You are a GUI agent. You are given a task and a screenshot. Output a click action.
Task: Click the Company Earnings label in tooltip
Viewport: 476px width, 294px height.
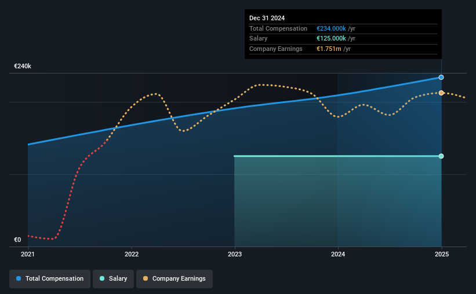(275, 49)
